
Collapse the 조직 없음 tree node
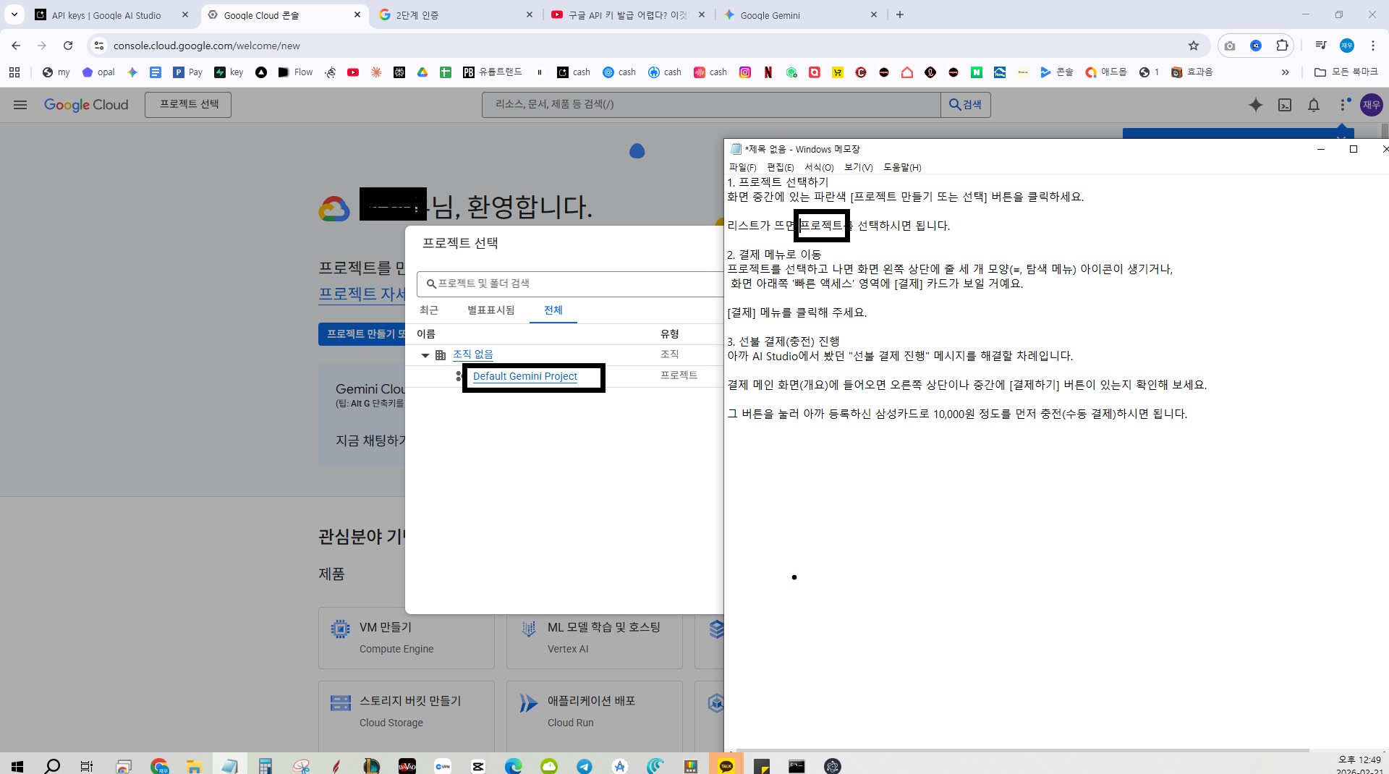coord(425,355)
